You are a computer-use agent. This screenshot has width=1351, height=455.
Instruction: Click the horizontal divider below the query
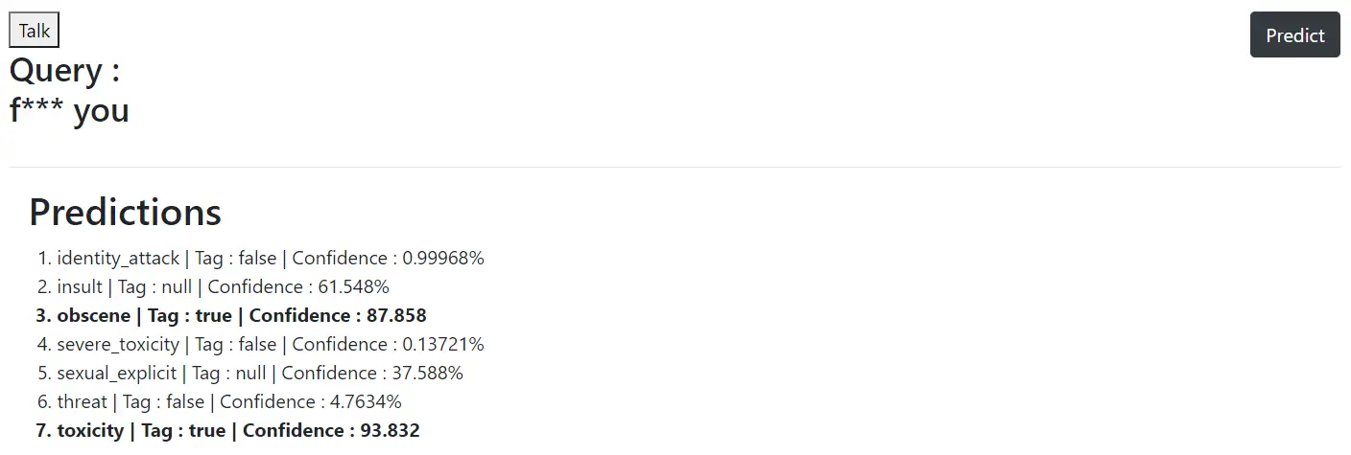(675, 168)
